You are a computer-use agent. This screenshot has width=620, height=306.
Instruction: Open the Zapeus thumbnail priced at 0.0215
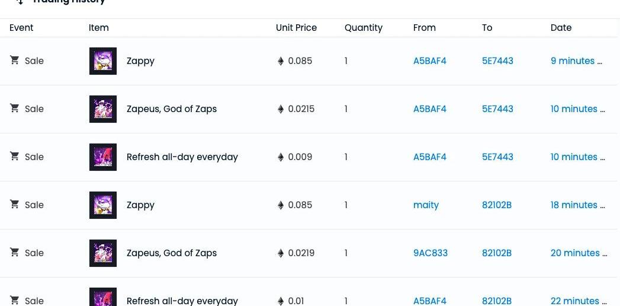(103, 109)
